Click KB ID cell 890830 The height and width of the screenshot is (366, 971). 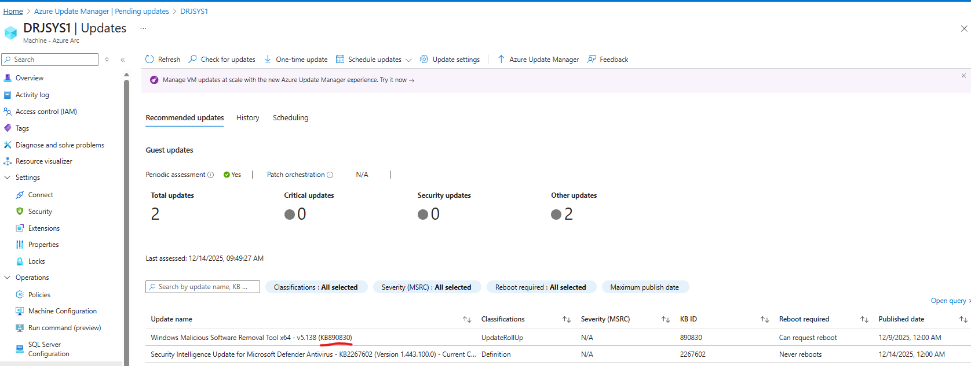coord(691,338)
